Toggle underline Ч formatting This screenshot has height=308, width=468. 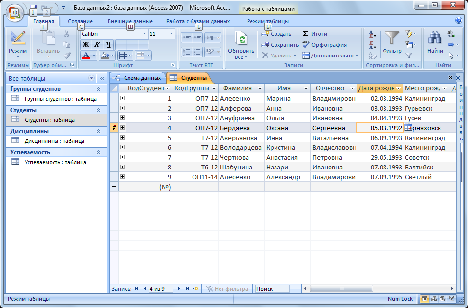point(108,45)
